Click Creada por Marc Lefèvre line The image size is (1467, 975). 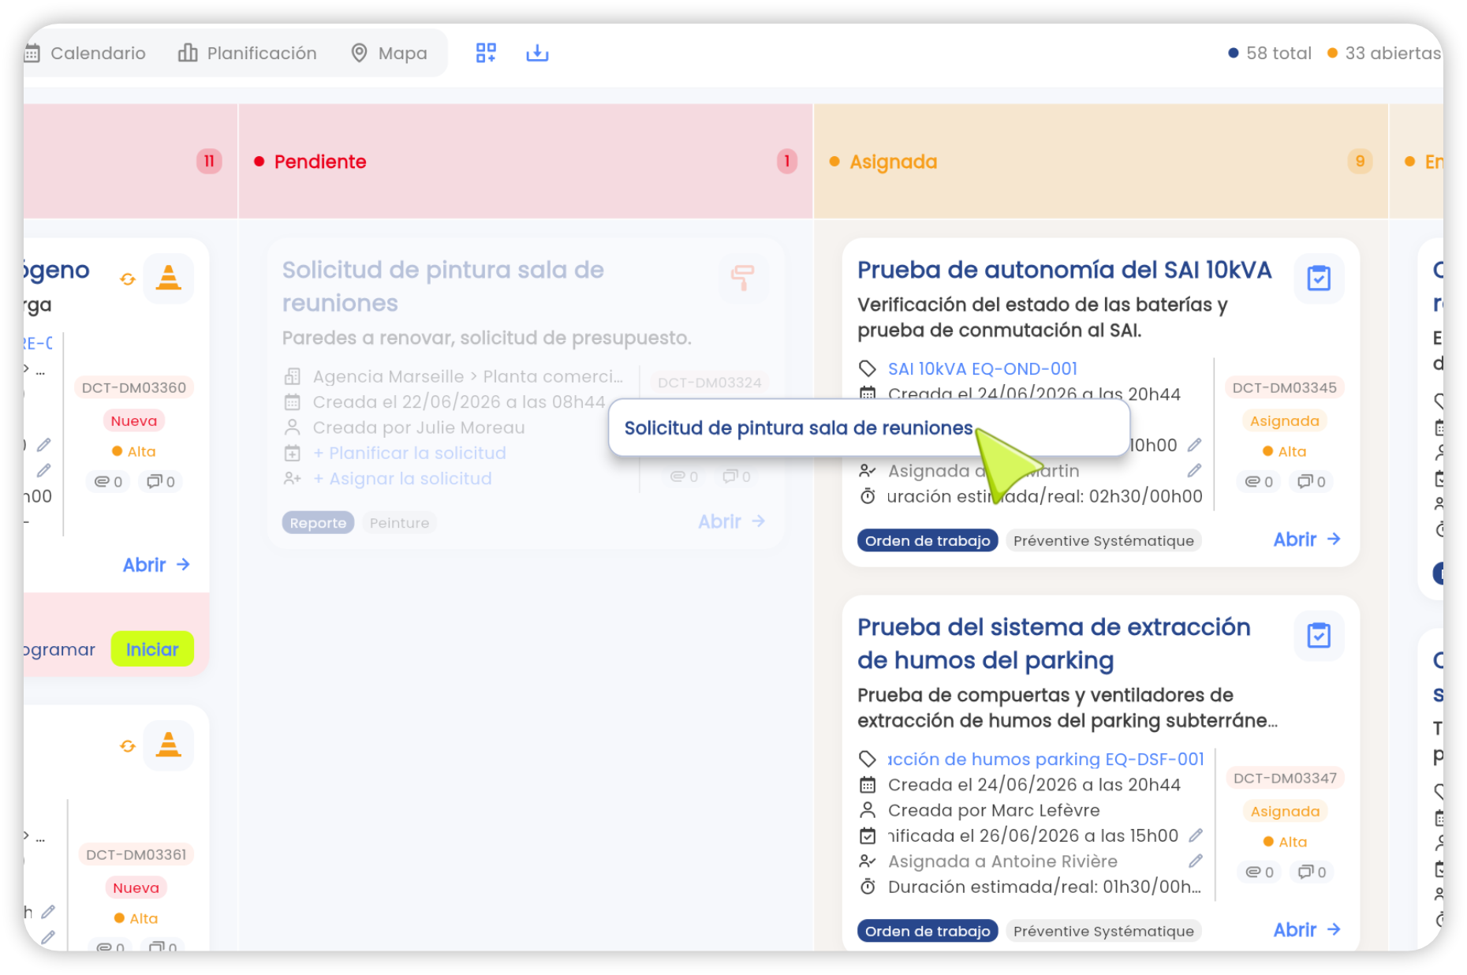[x=979, y=810]
